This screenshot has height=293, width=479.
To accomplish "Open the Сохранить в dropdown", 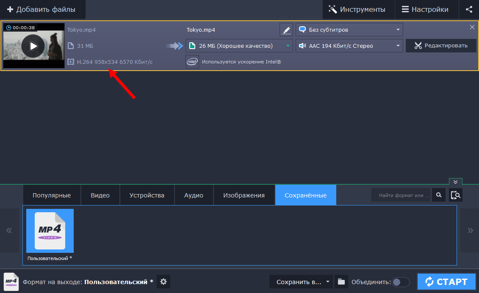I will coord(301,282).
